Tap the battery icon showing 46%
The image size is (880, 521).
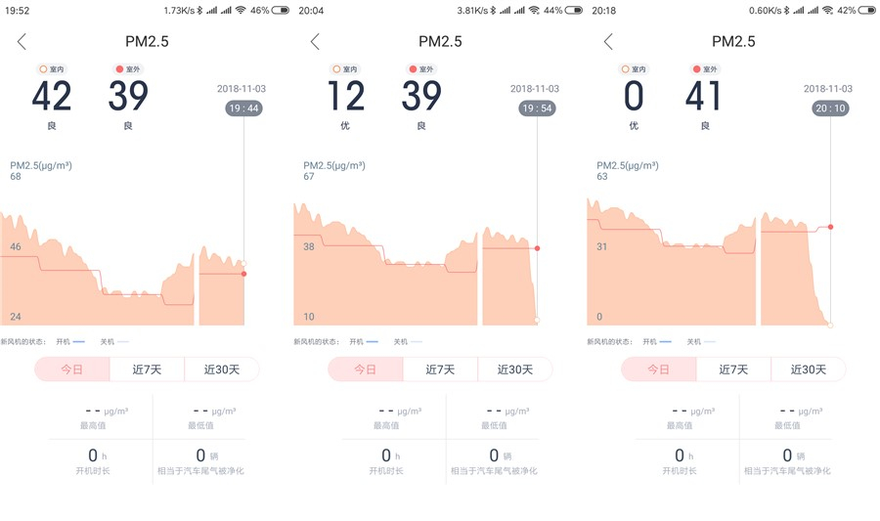point(282,10)
